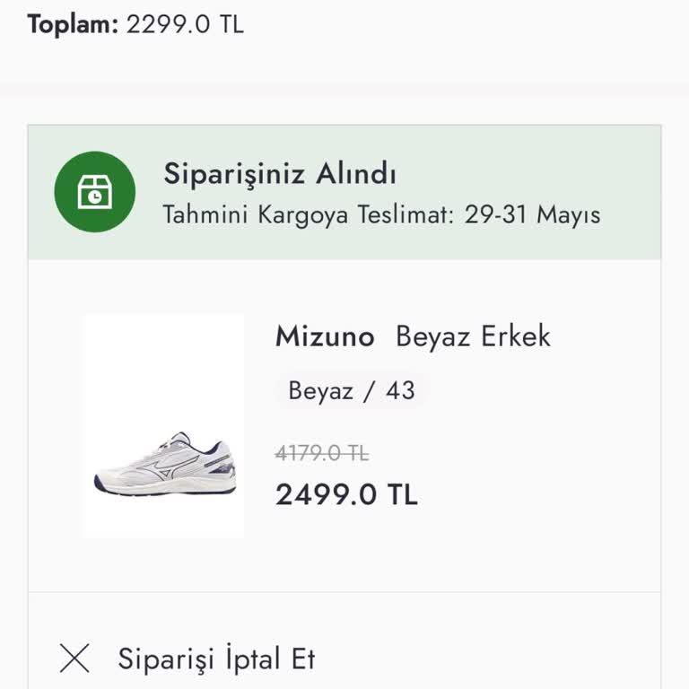Click the 2299.0 TL total amount
The image size is (689, 689).
pyautogui.click(x=185, y=24)
